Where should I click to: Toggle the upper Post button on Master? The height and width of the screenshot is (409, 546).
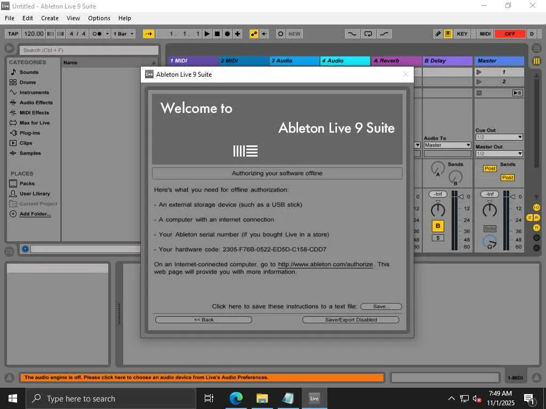click(x=490, y=168)
